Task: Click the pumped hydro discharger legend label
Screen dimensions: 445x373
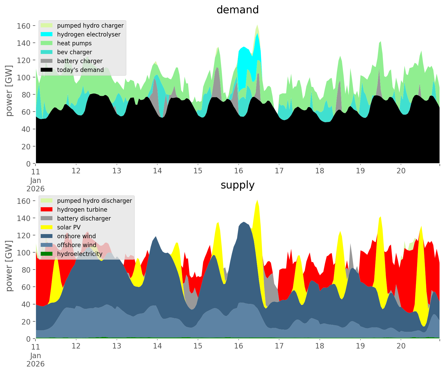Action: click(x=94, y=201)
